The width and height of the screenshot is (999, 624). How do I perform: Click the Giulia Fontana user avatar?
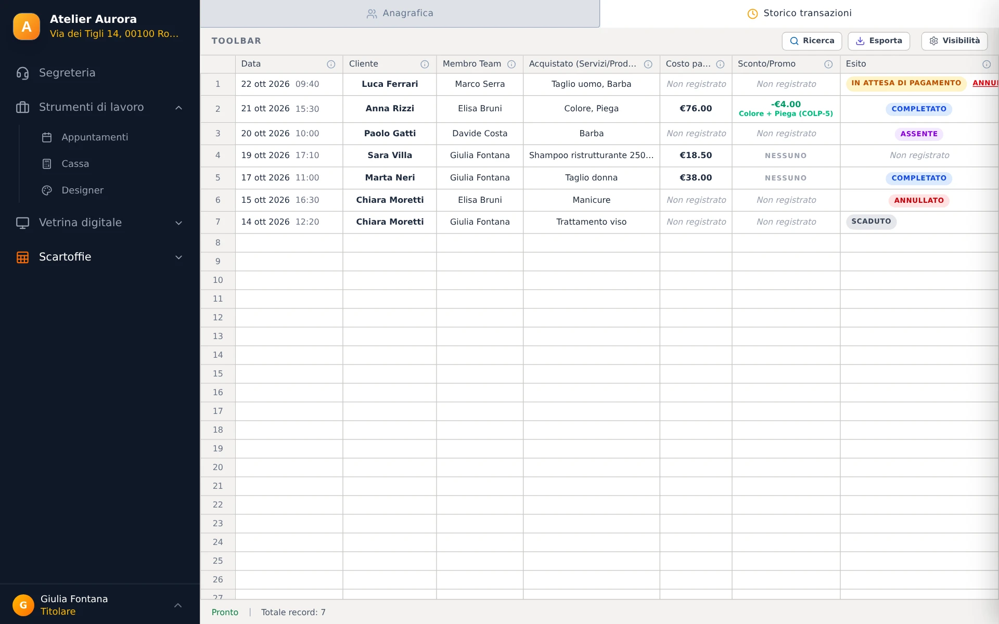[x=23, y=605]
